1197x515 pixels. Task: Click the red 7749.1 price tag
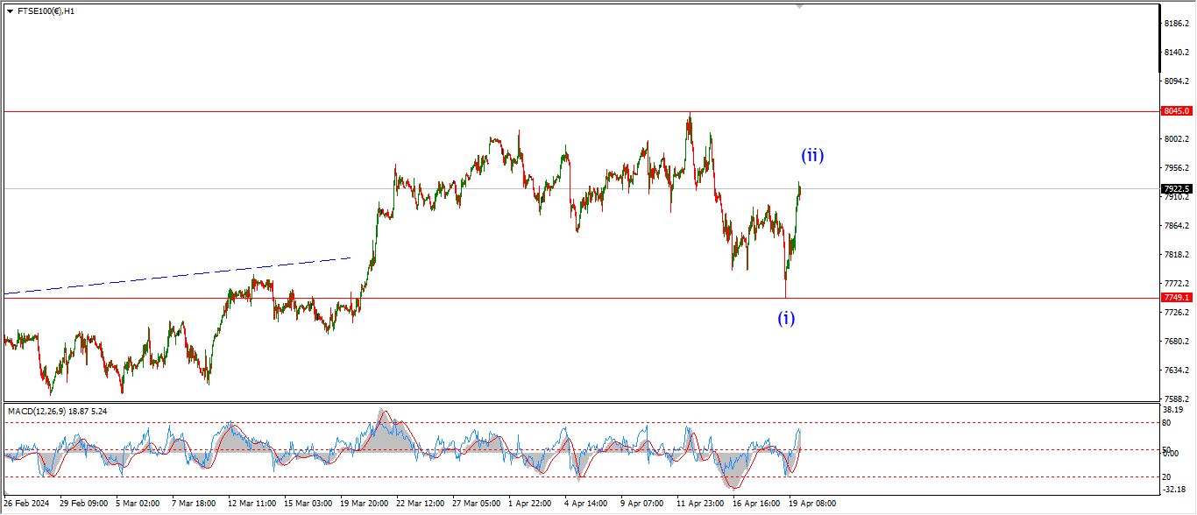click(x=1175, y=298)
